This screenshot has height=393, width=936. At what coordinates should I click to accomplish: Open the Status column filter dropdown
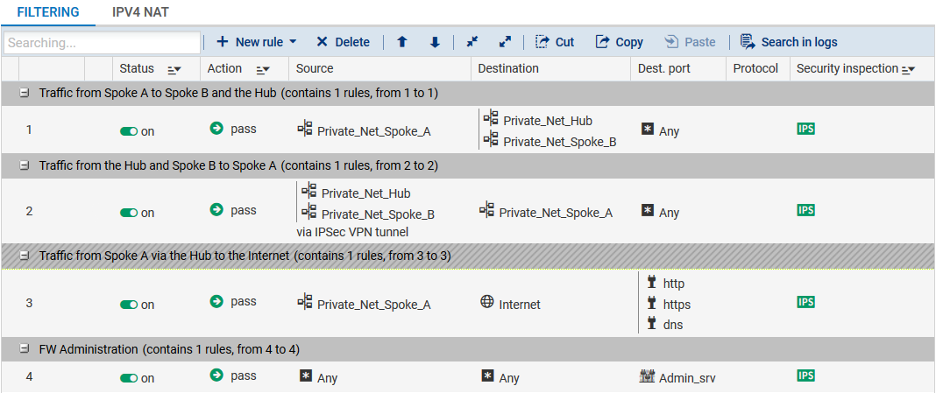click(174, 69)
